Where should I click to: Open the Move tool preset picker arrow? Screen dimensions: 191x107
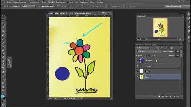8,6
